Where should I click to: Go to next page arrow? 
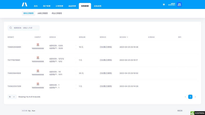click(195, 97)
